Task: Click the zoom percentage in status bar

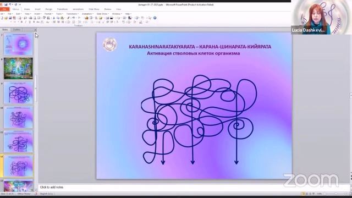Action: point(319,194)
